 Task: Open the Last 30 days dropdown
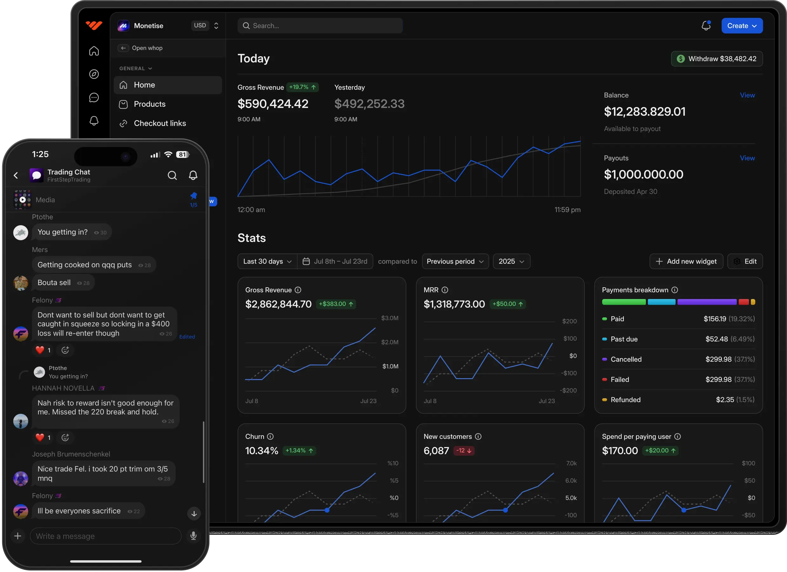pos(267,261)
